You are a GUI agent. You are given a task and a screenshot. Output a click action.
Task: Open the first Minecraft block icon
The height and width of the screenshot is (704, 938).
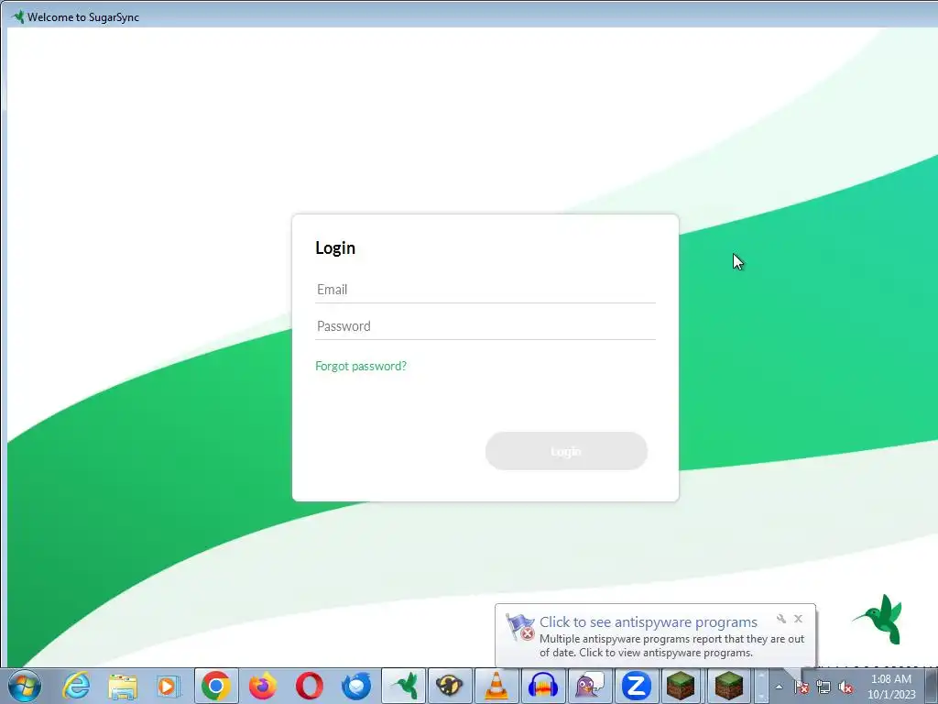point(682,686)
